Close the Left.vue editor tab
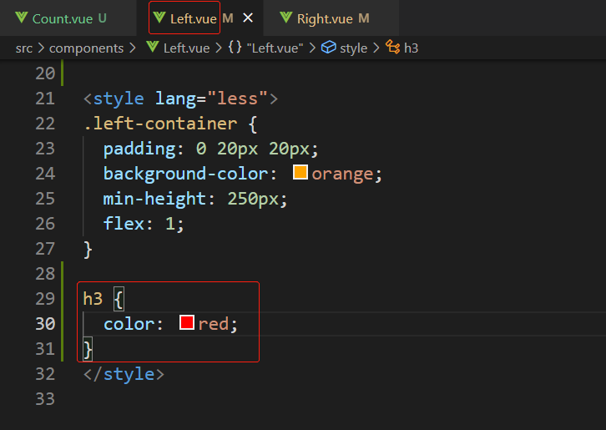This screenshot has width=606, height=430. point(248,18)
